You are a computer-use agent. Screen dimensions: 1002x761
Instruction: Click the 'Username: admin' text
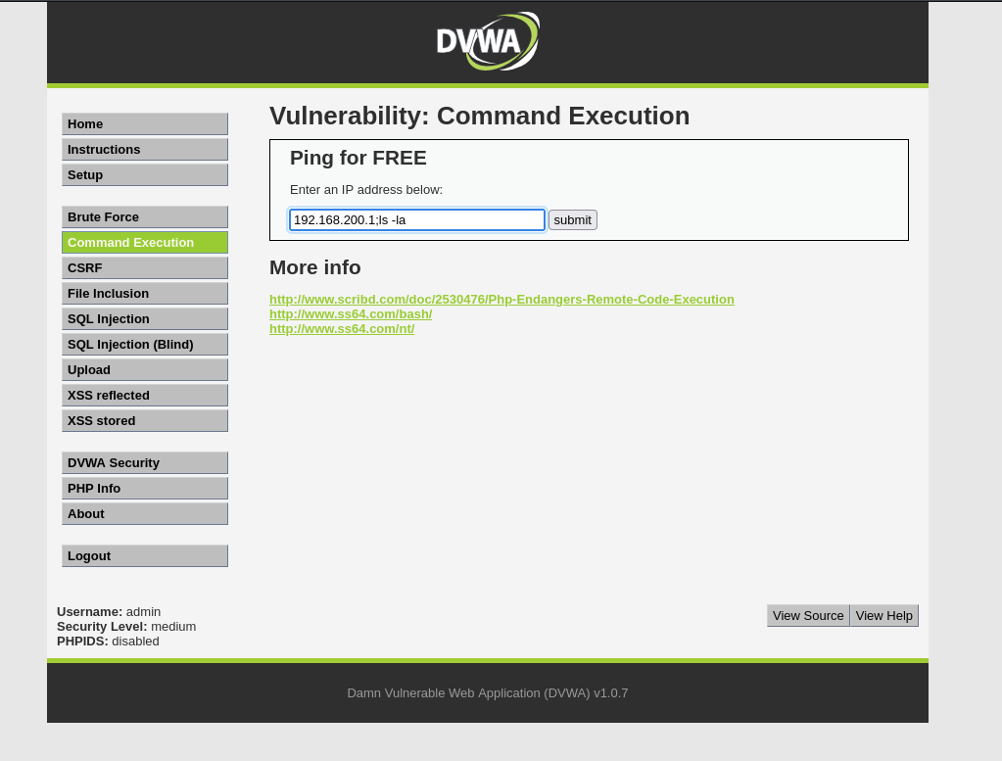click(x=109, y=611)
